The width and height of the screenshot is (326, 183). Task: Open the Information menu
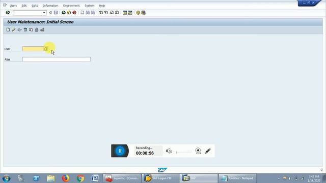(50, 6)
